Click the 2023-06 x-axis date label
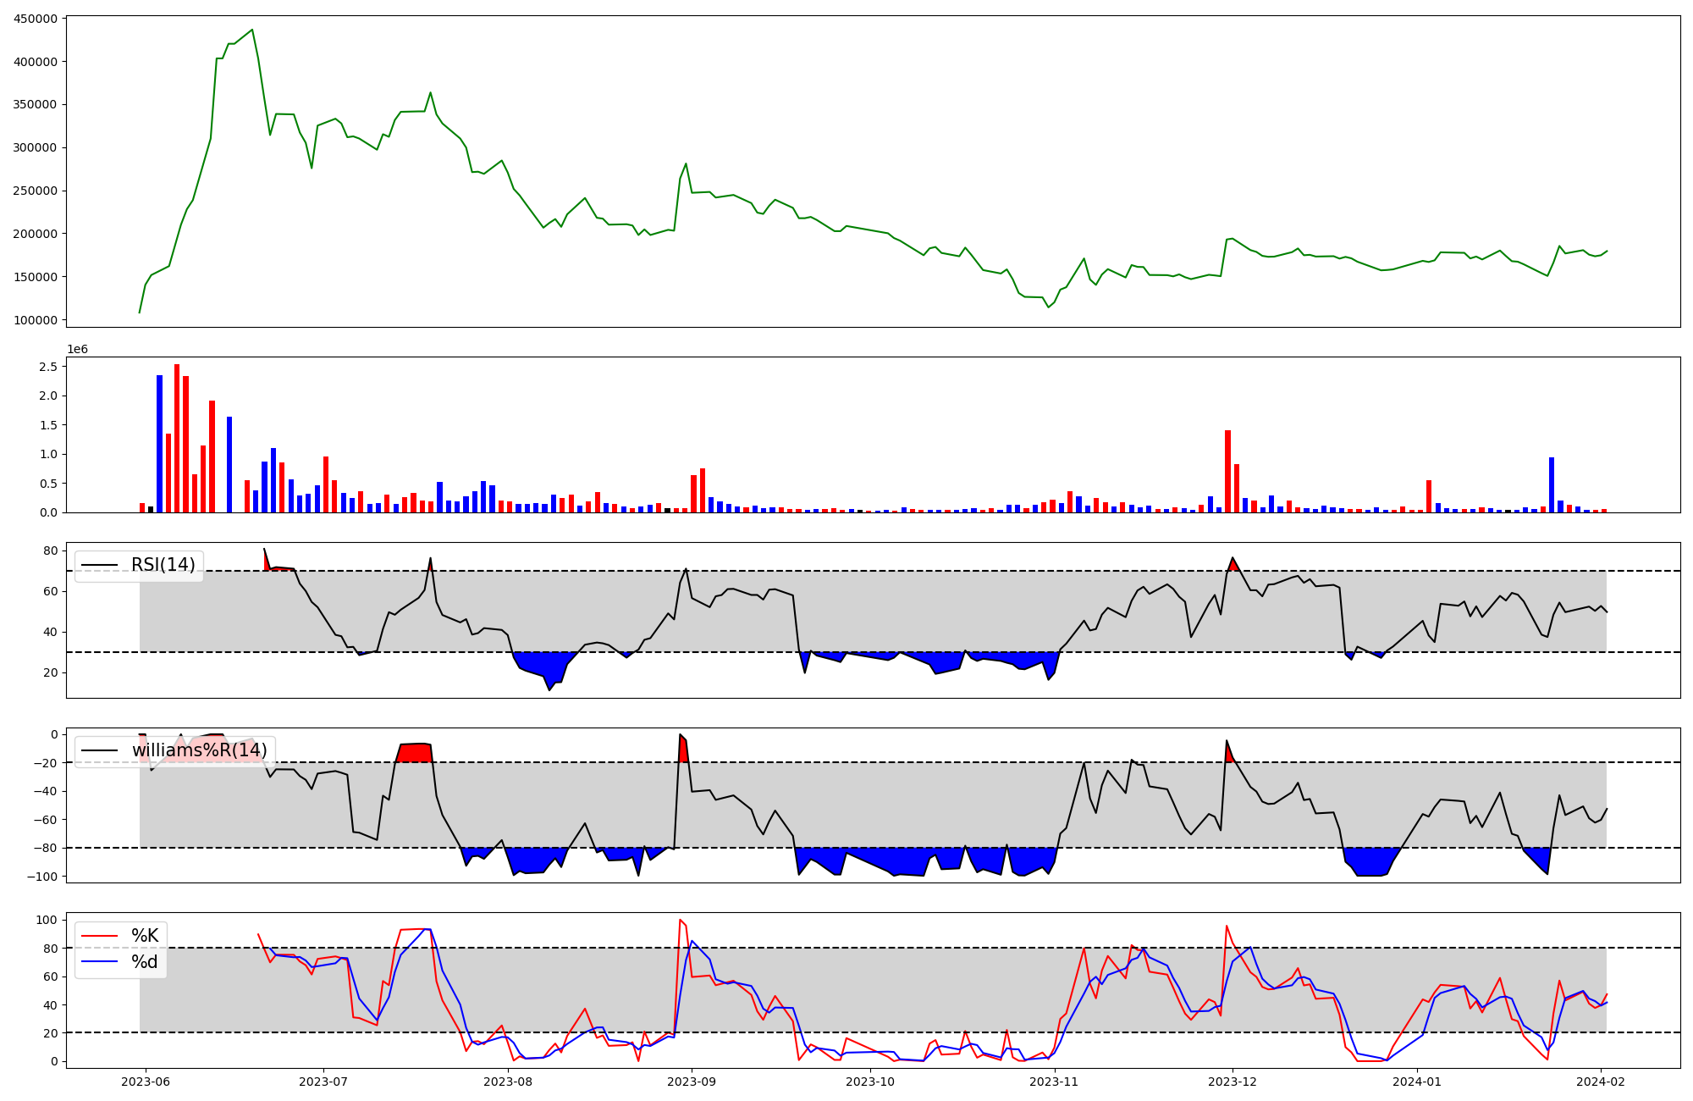The image size is (1693, 1101). [x=146, y=1082]
